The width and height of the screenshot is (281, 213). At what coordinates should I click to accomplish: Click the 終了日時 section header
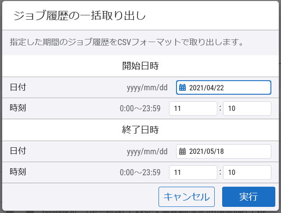[x=140, y=130]
